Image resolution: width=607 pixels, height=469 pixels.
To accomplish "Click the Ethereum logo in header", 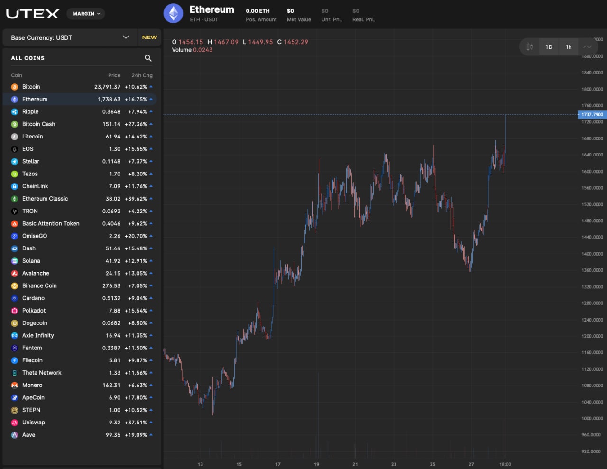I will pos(174,14).
